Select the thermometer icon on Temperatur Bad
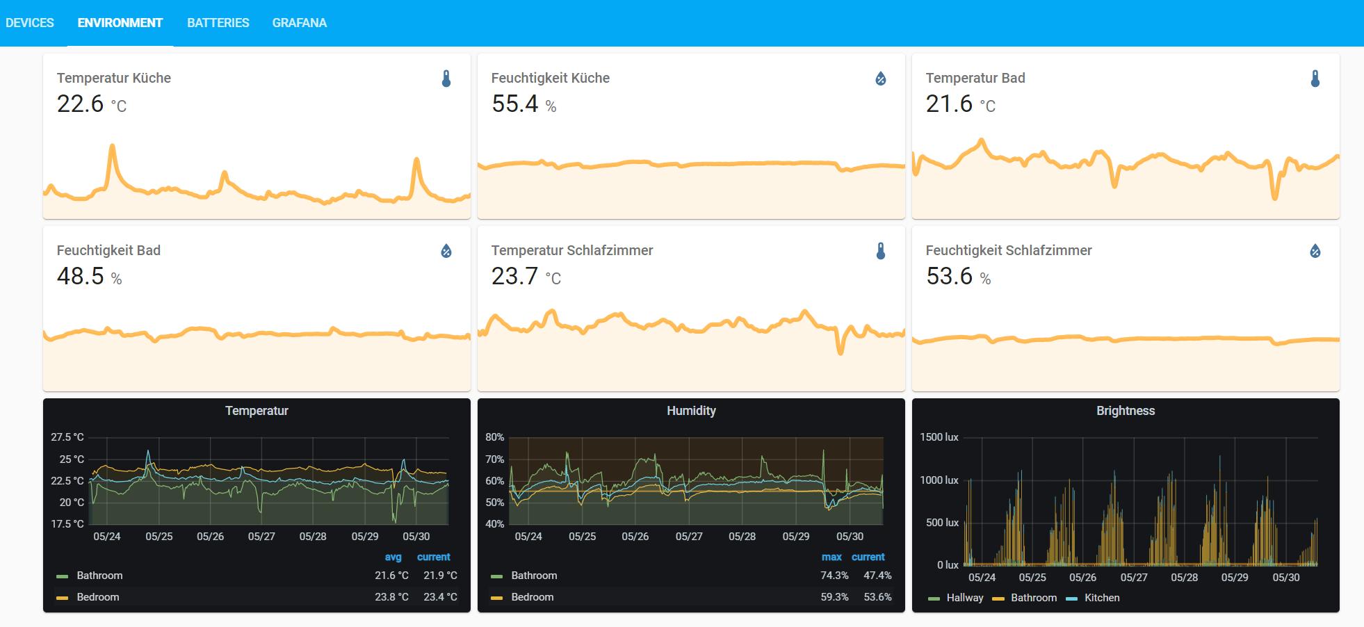The image size is (1364, 627). point(1315,79)
